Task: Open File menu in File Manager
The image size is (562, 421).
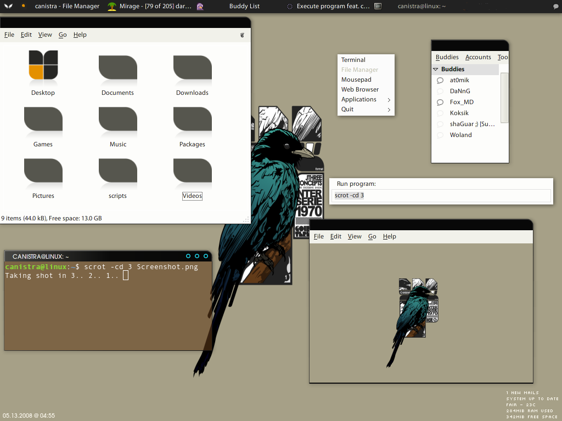Action: 9,35
